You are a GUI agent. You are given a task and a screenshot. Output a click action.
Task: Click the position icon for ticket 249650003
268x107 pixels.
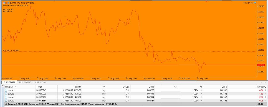pyautogui.click(x=6, y=94)
